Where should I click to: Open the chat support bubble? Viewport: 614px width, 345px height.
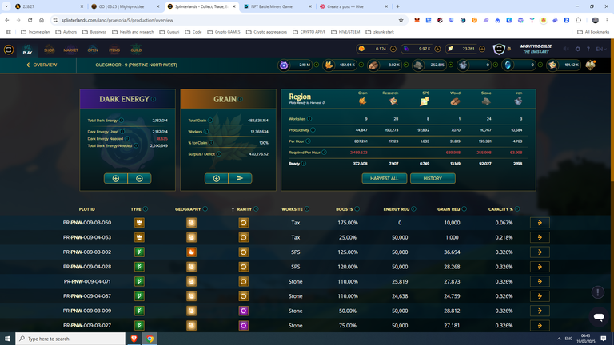599,316
